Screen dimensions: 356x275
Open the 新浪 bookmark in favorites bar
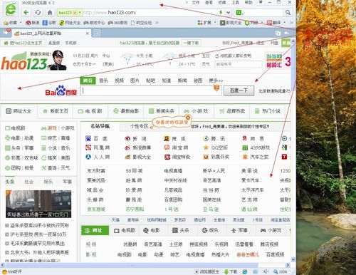(x=32, y=23)
